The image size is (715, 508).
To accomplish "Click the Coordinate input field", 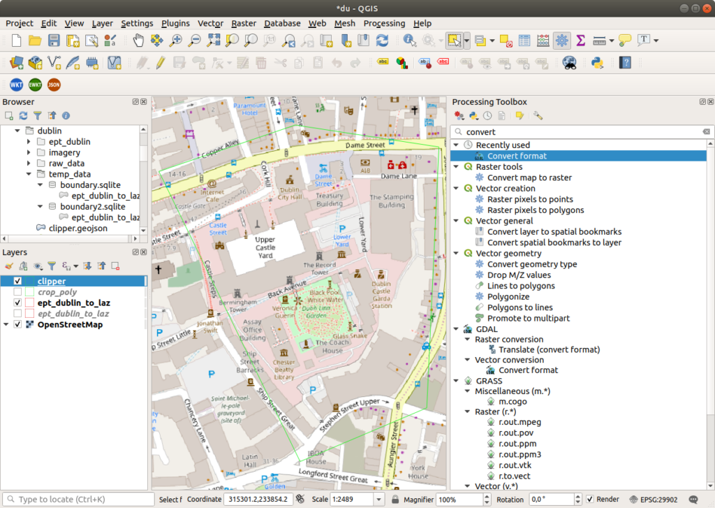I will [258, 500].
